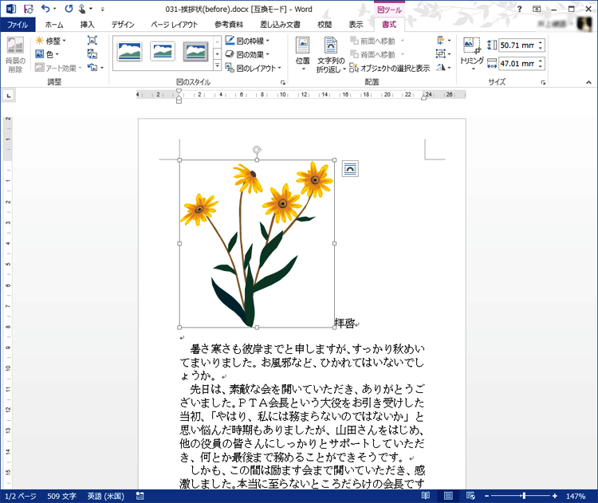Click the zoom out minus button
Image resolution: width=598 pixels, height=503 pixels.
point(486,496)
